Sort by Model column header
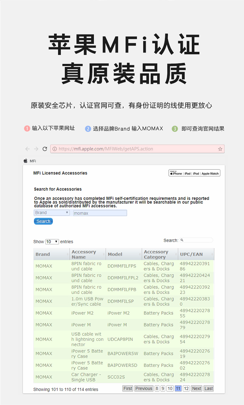 pyautogui.click(x=124, y=254)
